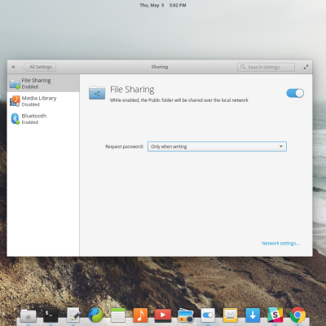Screen dimensions: 326x326
Task: Open the date and time panel indicator
Action: pos(163,5)
